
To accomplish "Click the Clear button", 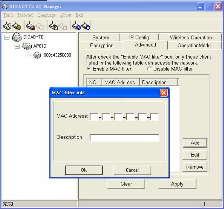I will pyautogui.click(x=126, y=184).
